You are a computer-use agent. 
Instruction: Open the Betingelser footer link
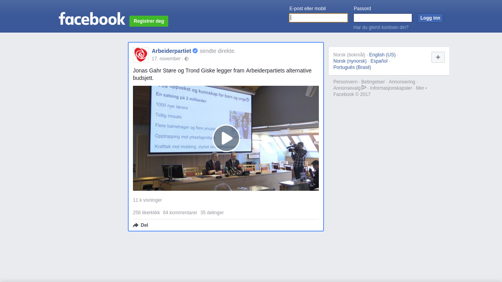coord(373,82)
